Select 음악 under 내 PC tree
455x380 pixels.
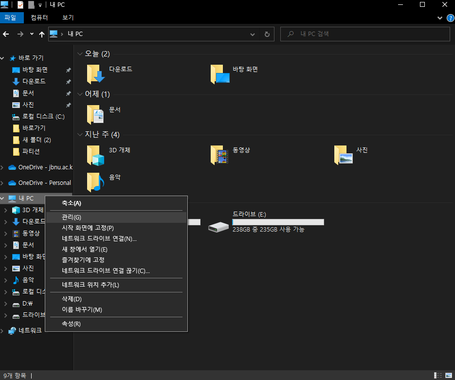[x=28, y=280]
